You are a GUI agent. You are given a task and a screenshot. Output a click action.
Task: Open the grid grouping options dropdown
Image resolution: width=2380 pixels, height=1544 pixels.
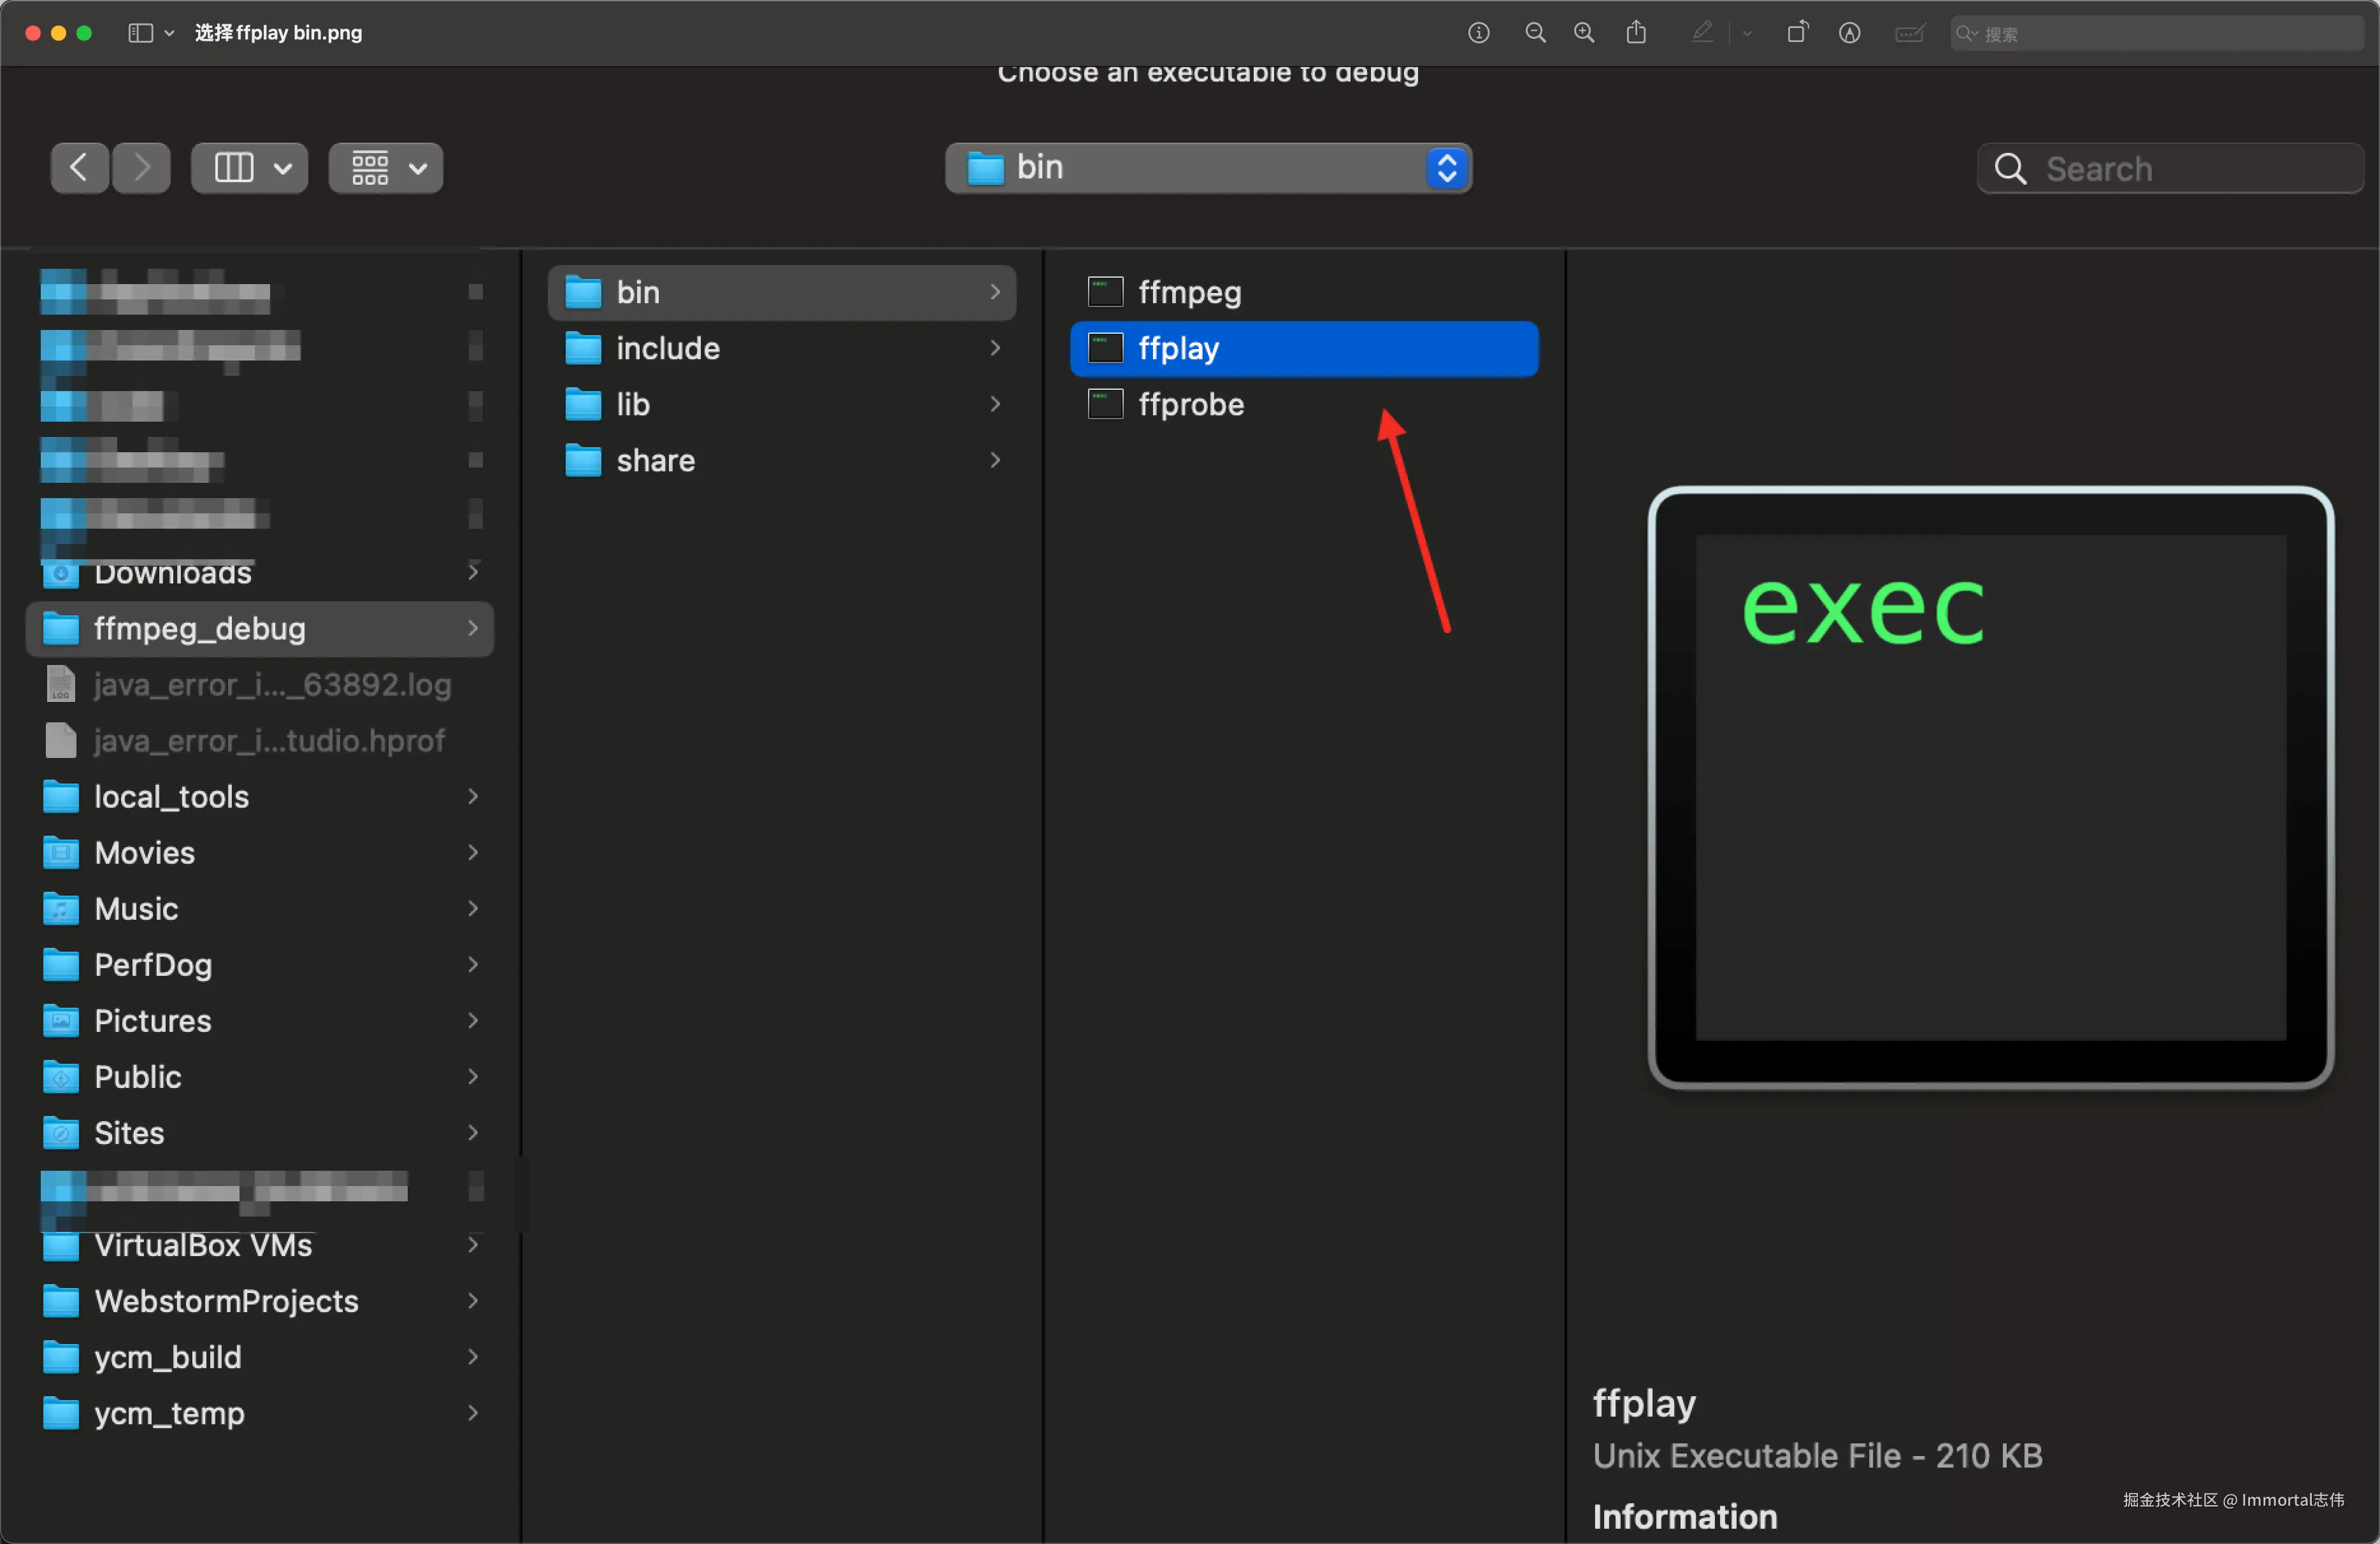[x=386, y=167]
